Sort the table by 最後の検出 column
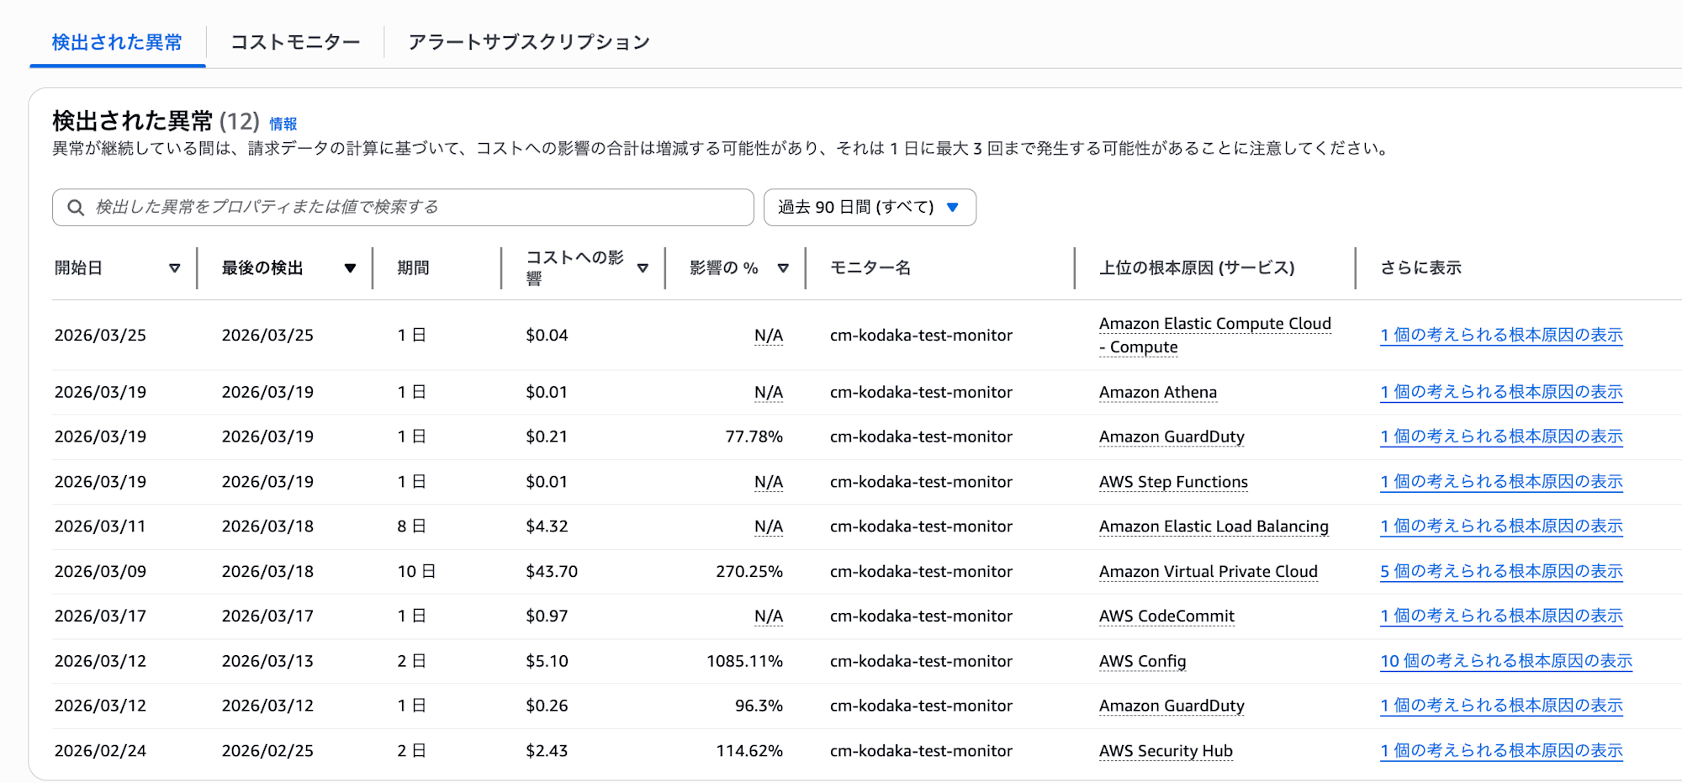1682x783 pixels. (x=350, y=267)
